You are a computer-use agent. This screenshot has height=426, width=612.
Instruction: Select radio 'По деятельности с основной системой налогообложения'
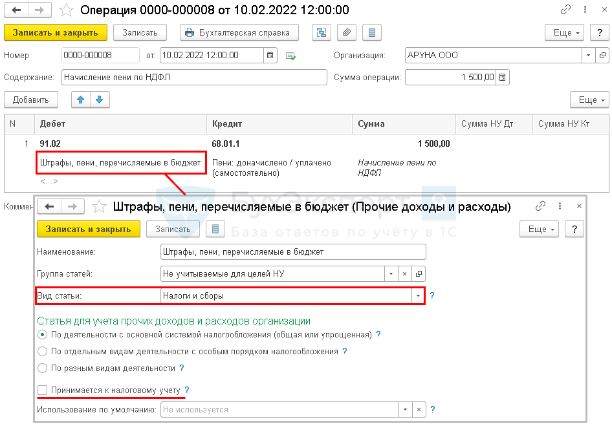pyautogui.click(x=43, y=335)
